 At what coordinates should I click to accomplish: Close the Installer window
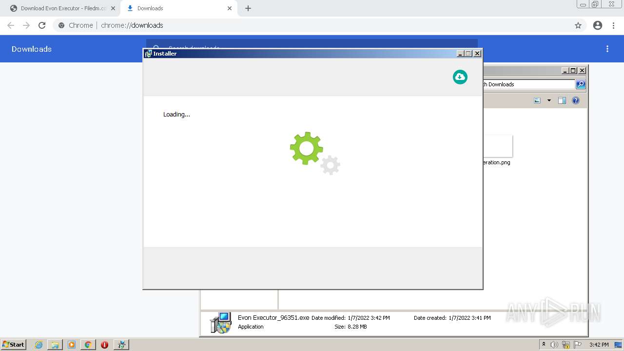[477, 54]
